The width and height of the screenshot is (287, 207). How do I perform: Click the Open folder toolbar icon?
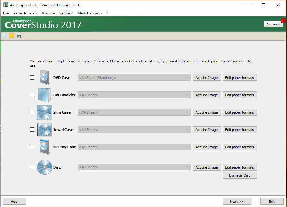point(12,35)
